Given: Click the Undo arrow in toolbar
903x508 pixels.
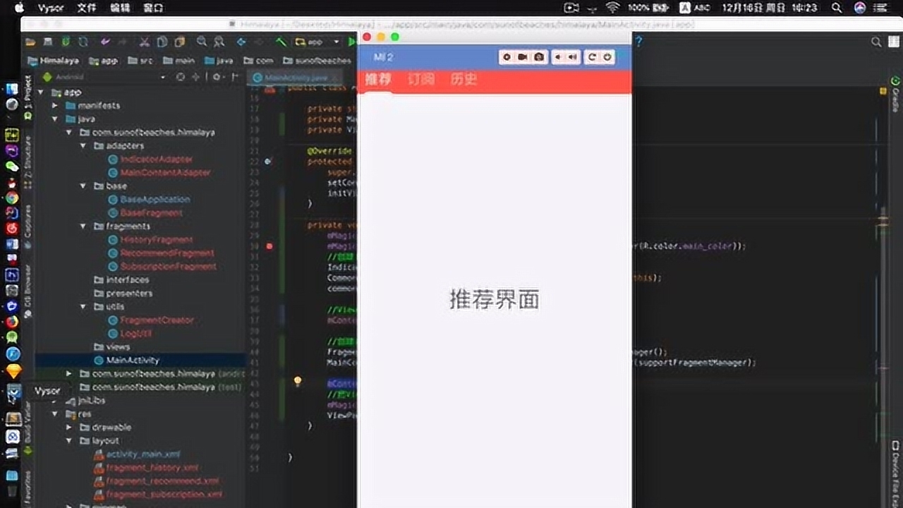Looking at the screenshot, I should pos(105,42).
